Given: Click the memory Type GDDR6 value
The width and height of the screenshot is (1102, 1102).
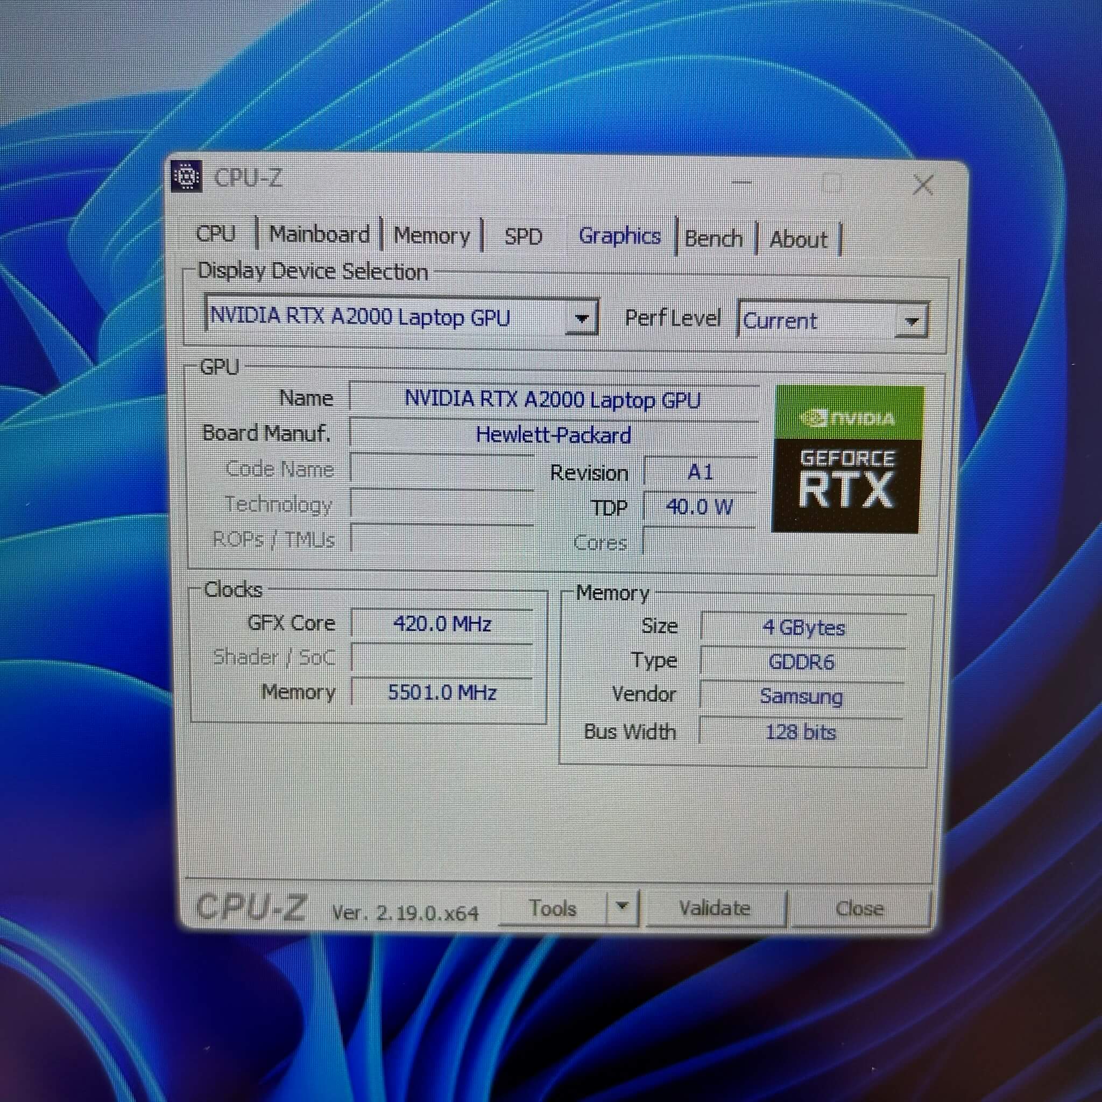Looking at the screenshot, I should point(801,662).
